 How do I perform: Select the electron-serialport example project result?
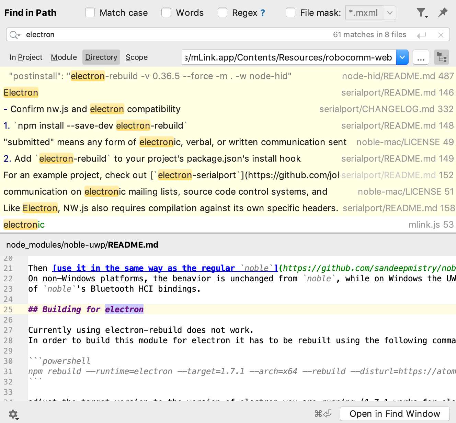coord(228,175)
